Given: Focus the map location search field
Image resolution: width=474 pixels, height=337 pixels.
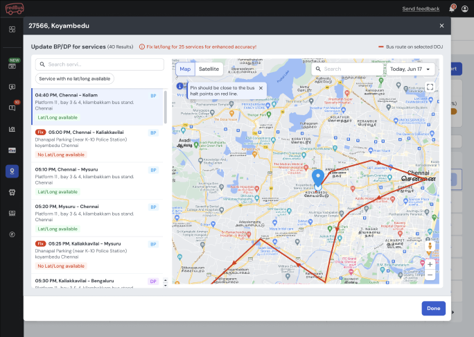Looking at the screenshot, I should tap(348, 69).
